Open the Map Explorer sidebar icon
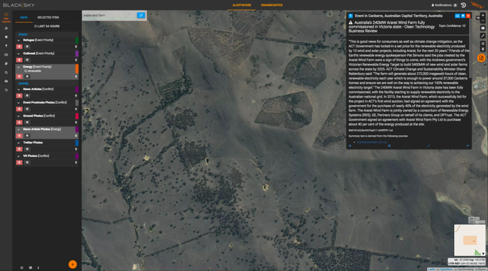 coord(6,18)
